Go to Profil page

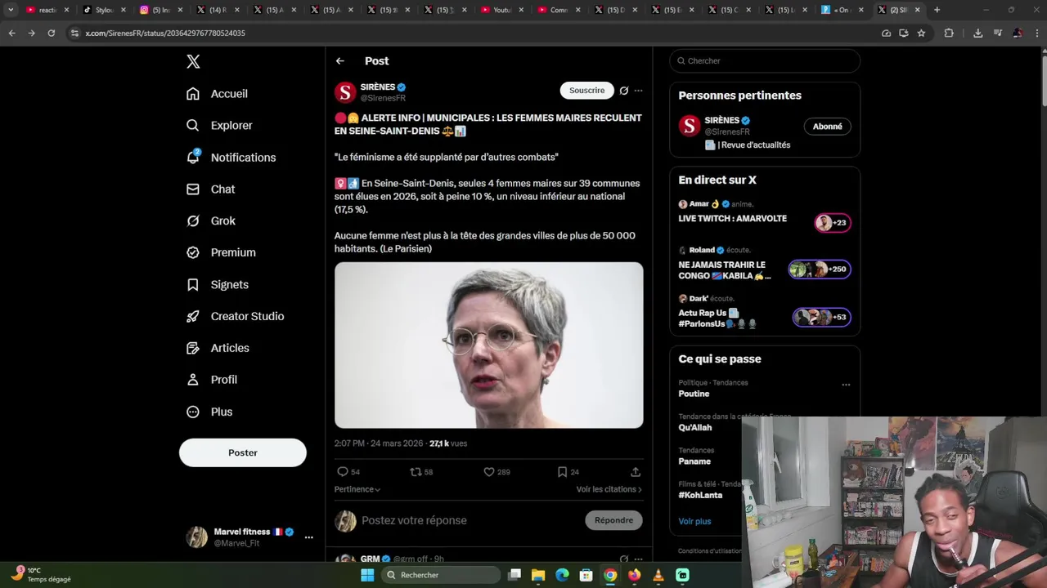(x=213, y=381)
